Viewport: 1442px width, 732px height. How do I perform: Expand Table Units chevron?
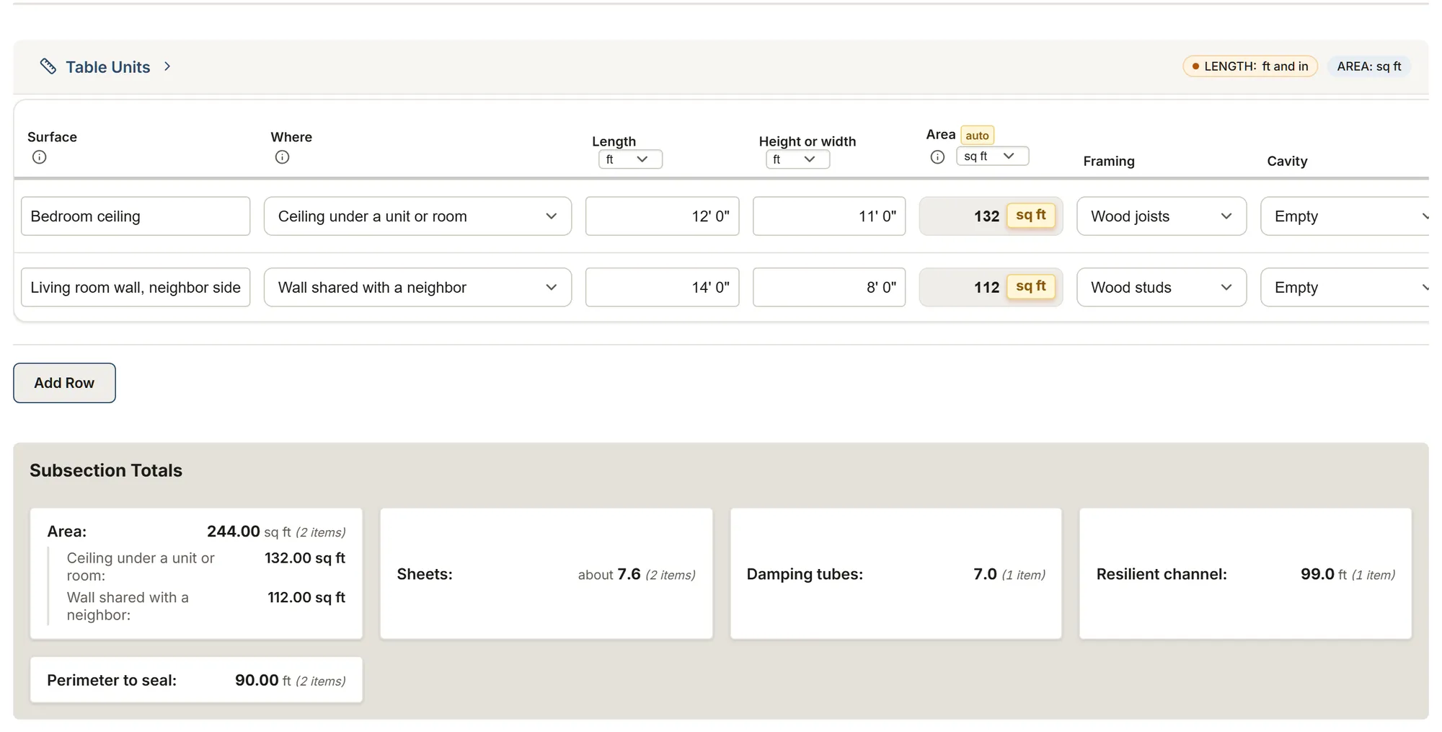pos(167,66)
